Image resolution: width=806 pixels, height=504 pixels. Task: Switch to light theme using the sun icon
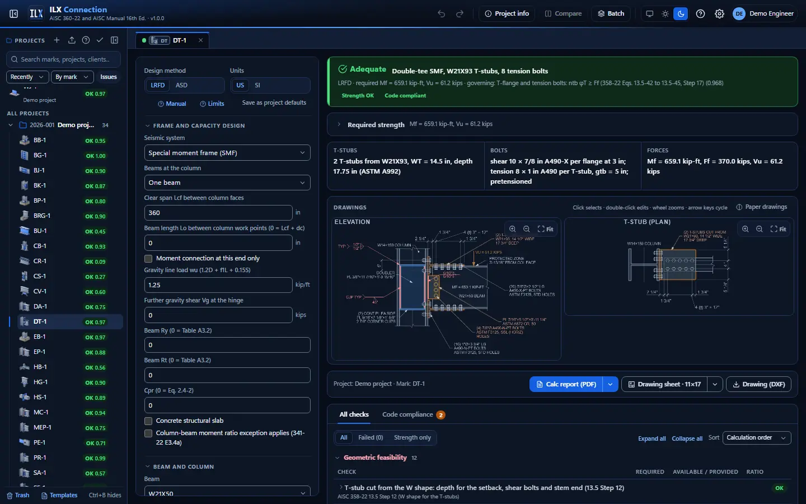(x=665, y=13)
